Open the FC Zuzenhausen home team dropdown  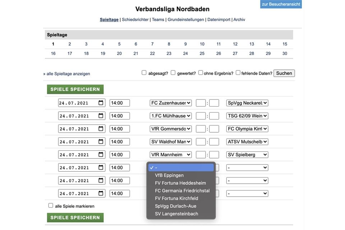click(171, 103)
